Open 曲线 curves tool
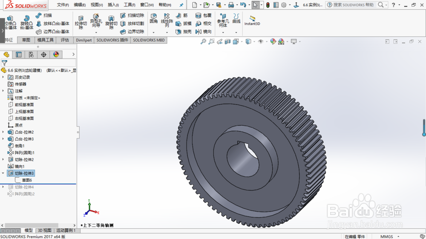The image size is (426, 239). [236, 18]
